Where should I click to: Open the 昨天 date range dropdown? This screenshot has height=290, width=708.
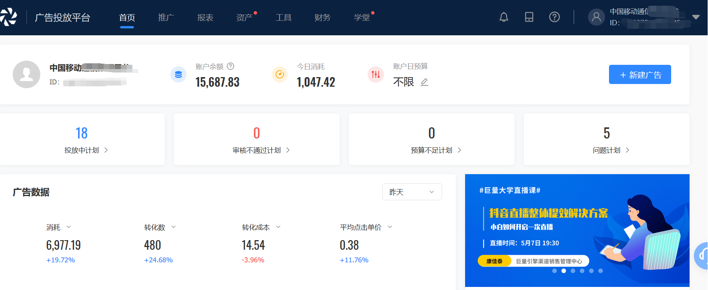(x=411, y=192)
